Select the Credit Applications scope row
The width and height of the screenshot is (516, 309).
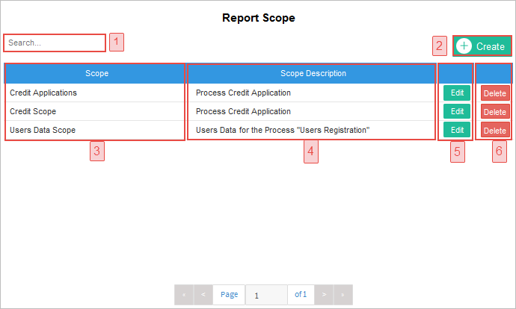[x=43, y=93]
